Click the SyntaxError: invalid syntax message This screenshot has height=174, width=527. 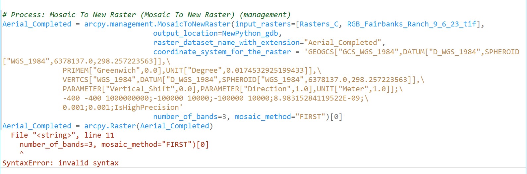tap(60, 163)
